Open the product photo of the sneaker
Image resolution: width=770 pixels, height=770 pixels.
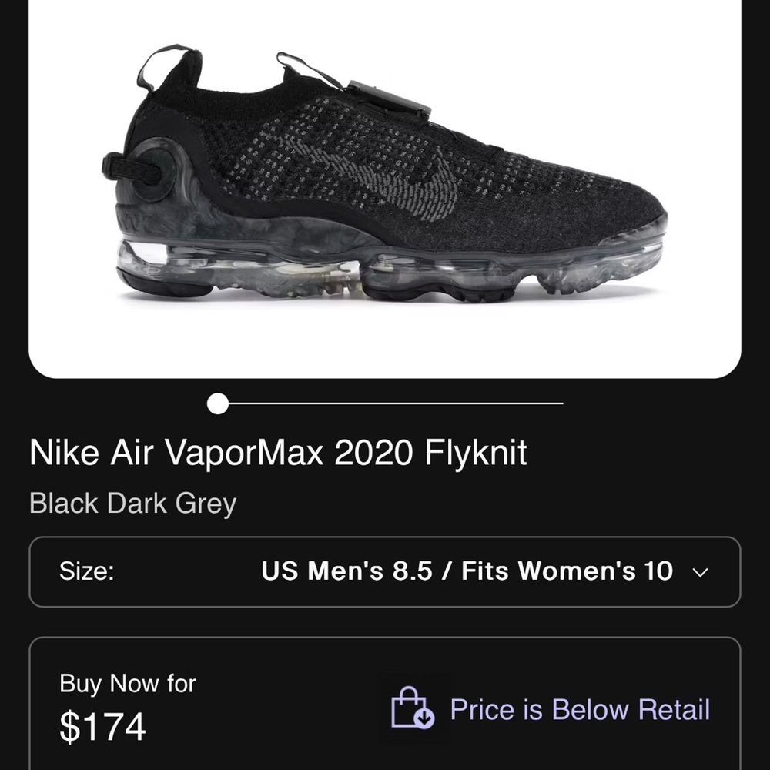click(x=385, y=185)
